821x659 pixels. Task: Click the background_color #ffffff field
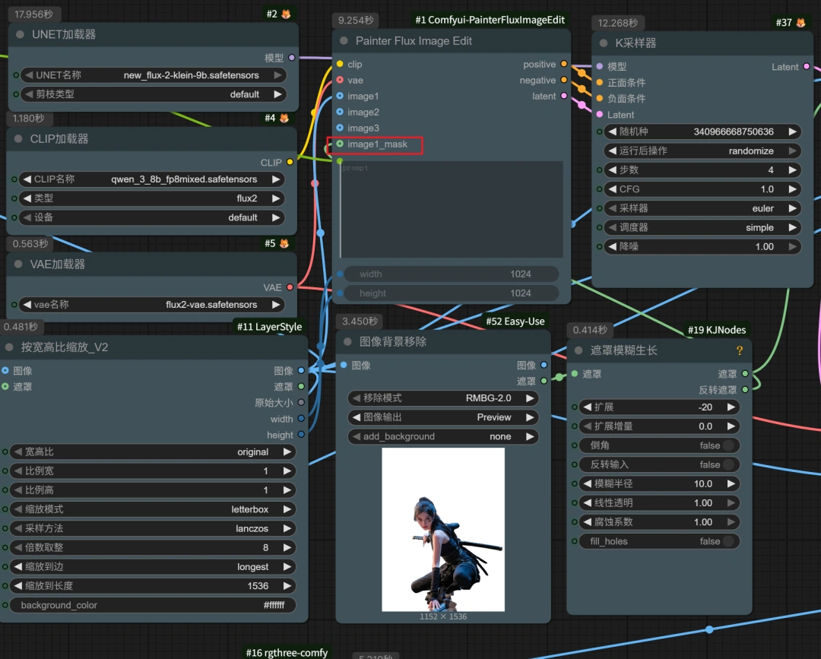pyautogui.click(x=153, y=605)
